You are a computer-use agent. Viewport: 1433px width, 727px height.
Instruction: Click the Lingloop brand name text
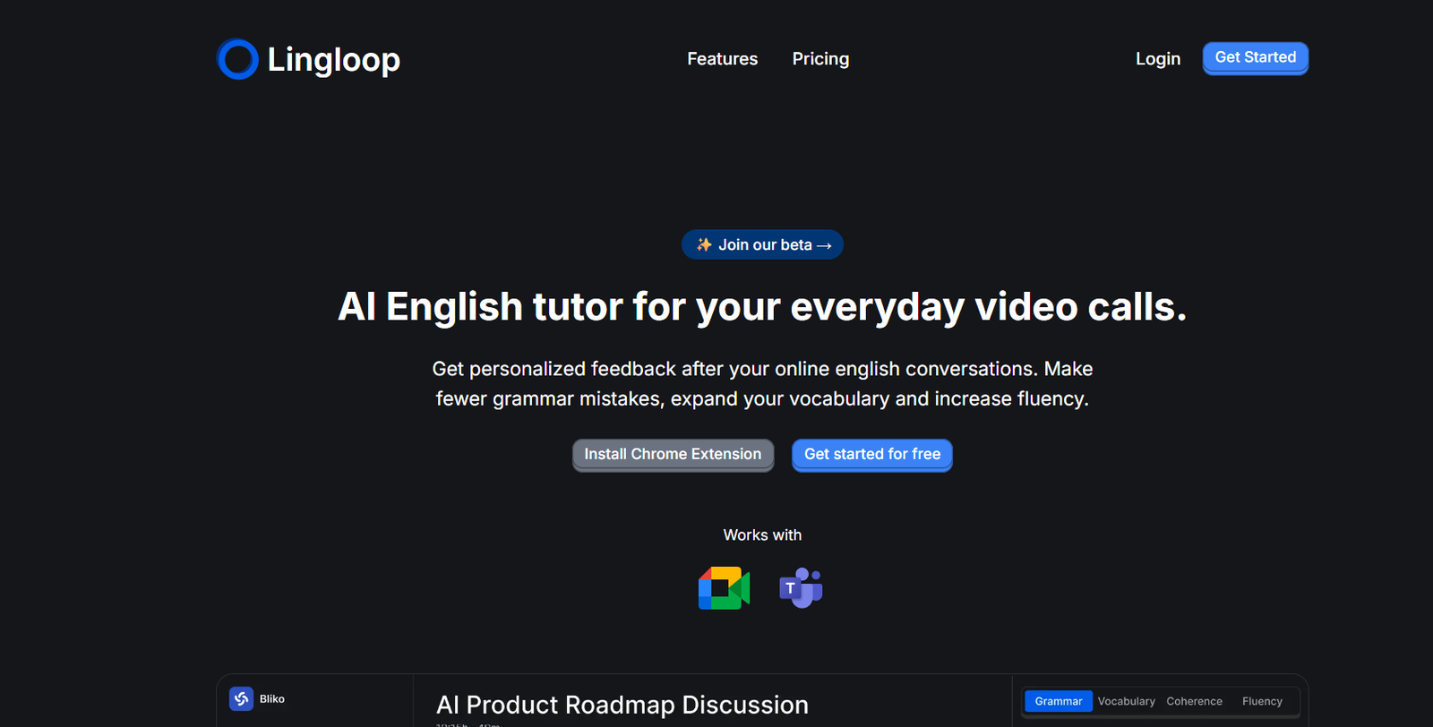click(x=333, y=59)
